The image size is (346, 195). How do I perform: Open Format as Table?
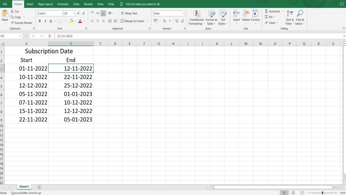[211, 17]
